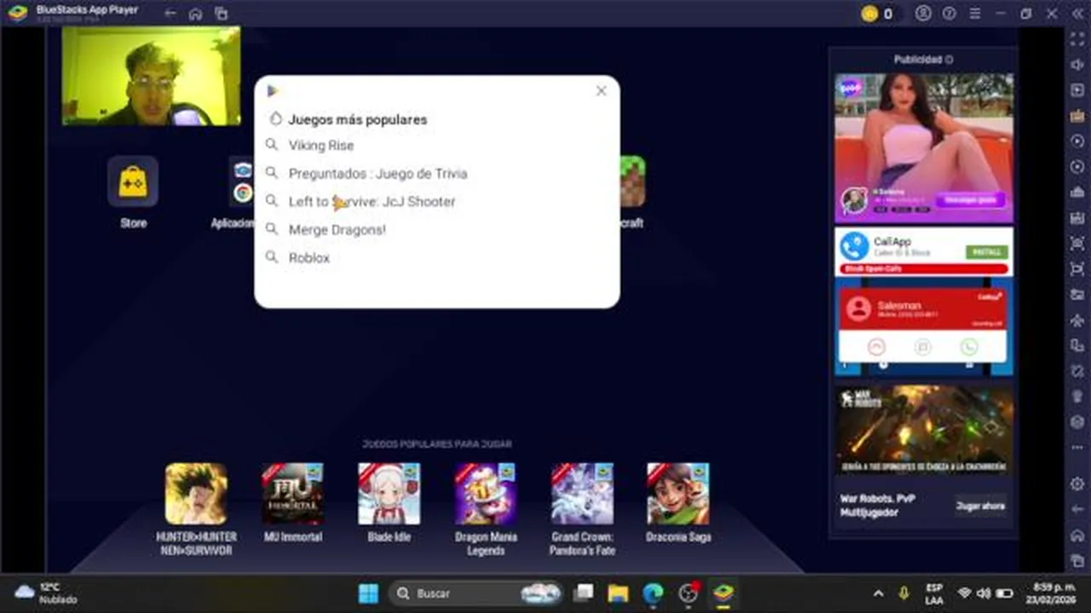Viewport: 1091px width, 613px height.
Task: Click Jugar ahora for War Robots
Action: pos(981,506)
